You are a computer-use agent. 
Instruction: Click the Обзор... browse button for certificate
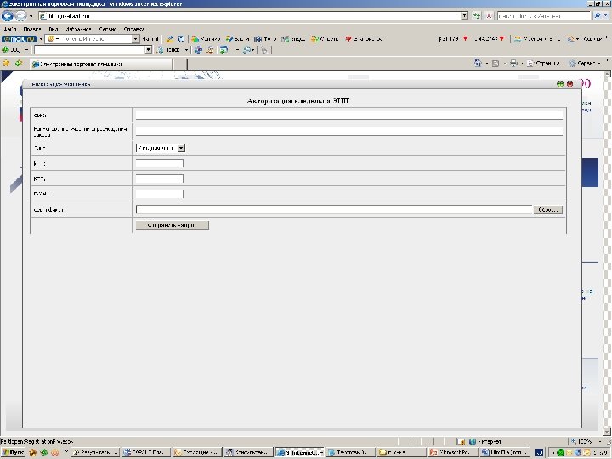548,210
